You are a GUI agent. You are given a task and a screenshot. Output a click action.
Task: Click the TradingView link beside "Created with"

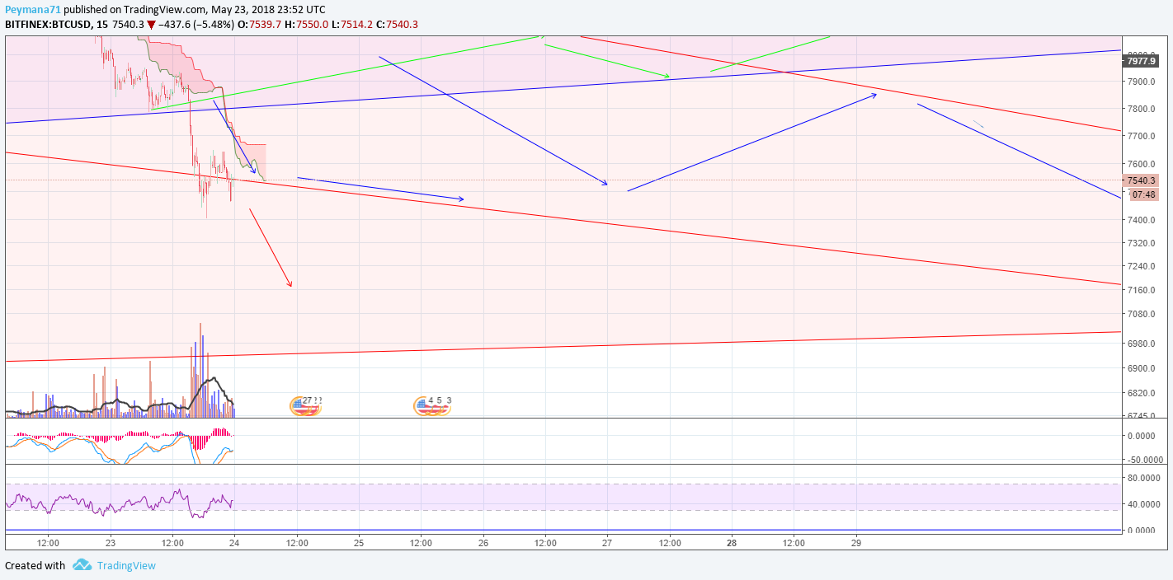tap(126, 565)
